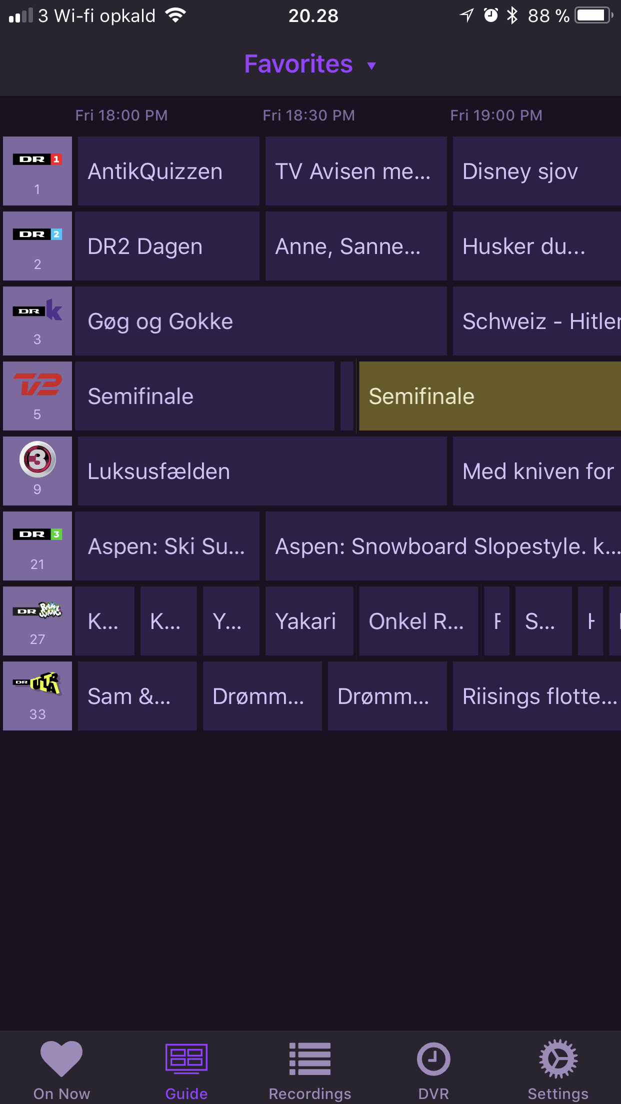Open Luksusfælden program details
The width and height of the screenshot is (621, 1104).
pos(261,471)
